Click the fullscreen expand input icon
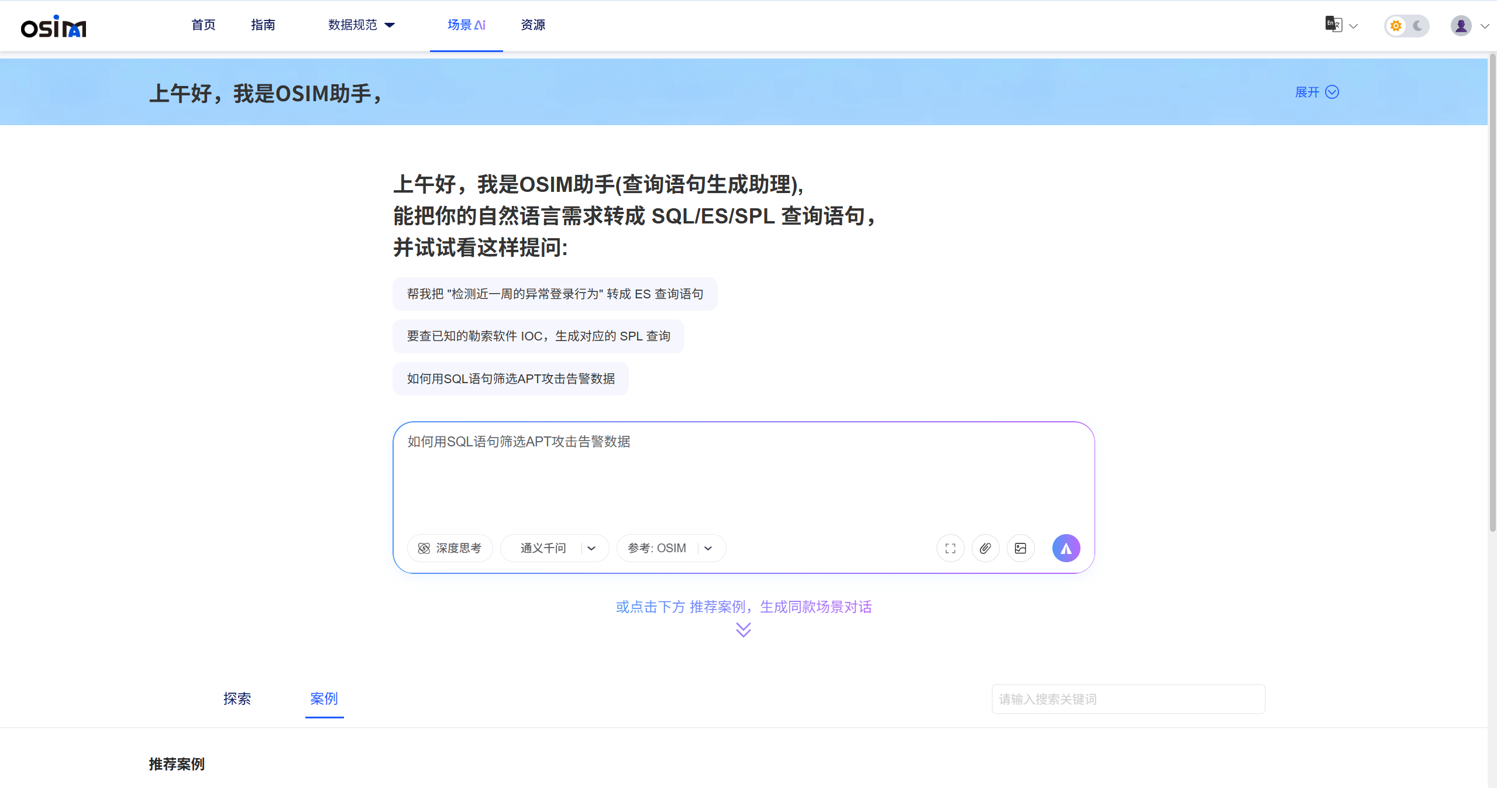Viewport: 1497px width, 788px height. pyautogui.click(x=950, y=548)
